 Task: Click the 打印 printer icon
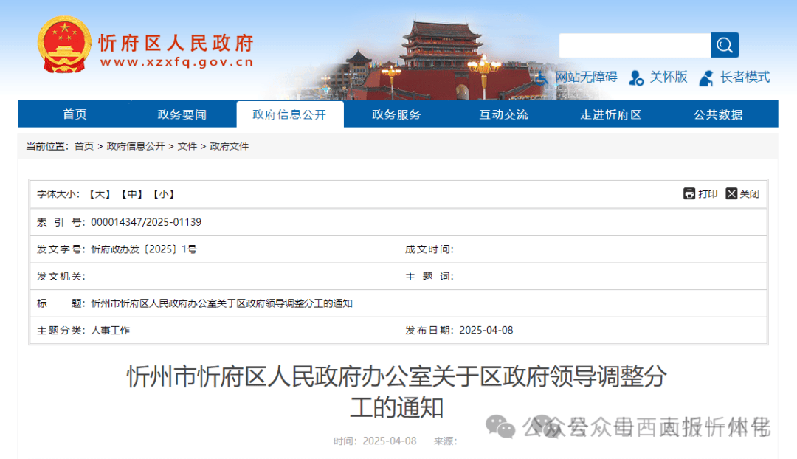tap(690, 194)
